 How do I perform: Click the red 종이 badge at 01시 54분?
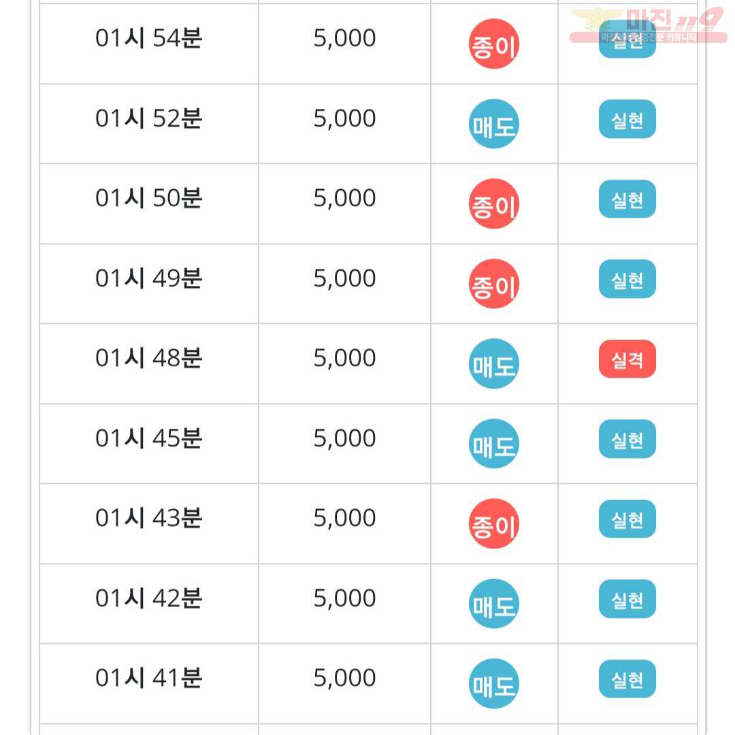click(x=493, y=44)
